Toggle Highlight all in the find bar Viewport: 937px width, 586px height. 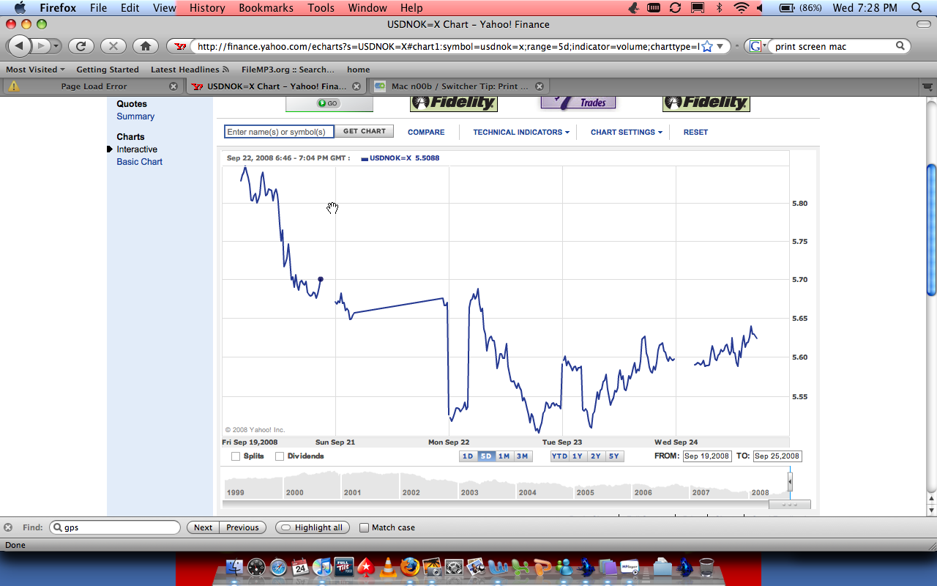point(313,527)
